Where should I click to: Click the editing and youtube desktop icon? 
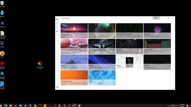(2, 65)
